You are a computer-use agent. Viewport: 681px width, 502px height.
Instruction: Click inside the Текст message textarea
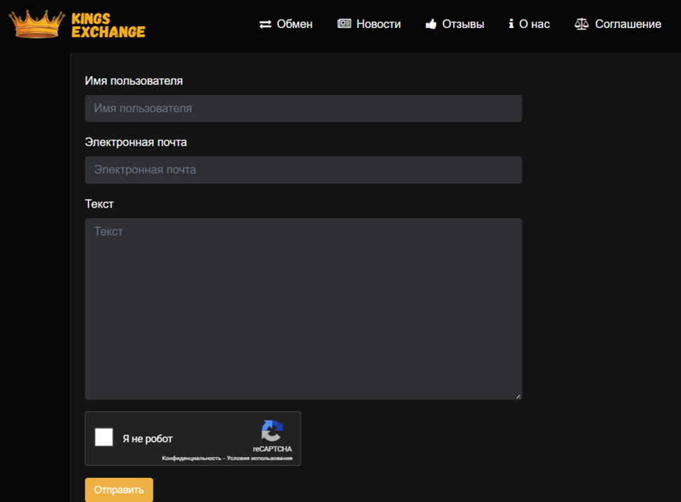[x=303, y=308]
